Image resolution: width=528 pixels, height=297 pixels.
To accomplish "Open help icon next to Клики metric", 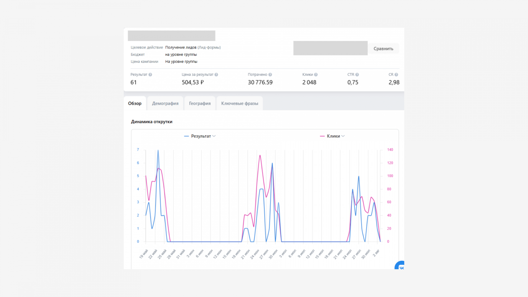I will click(316, 75).
